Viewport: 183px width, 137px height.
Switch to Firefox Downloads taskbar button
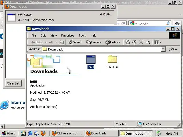point(102,133)
